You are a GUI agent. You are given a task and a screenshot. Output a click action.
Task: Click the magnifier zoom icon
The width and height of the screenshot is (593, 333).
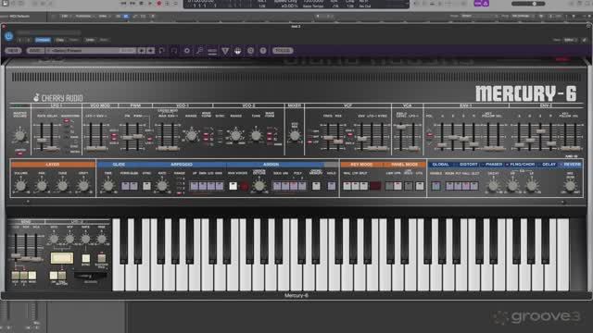click(x=199, y=51)
